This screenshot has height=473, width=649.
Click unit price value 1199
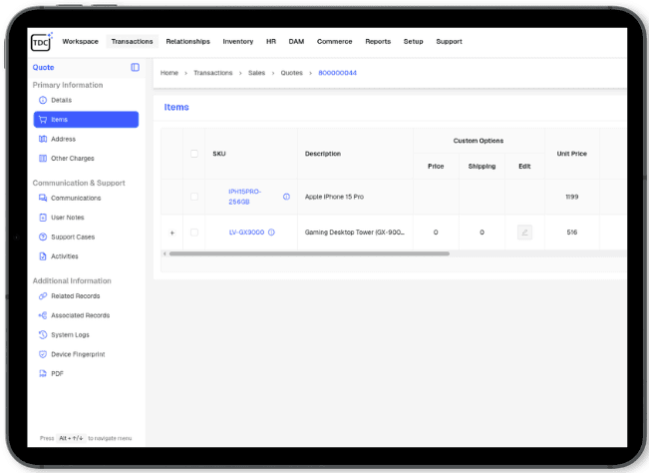571,197
